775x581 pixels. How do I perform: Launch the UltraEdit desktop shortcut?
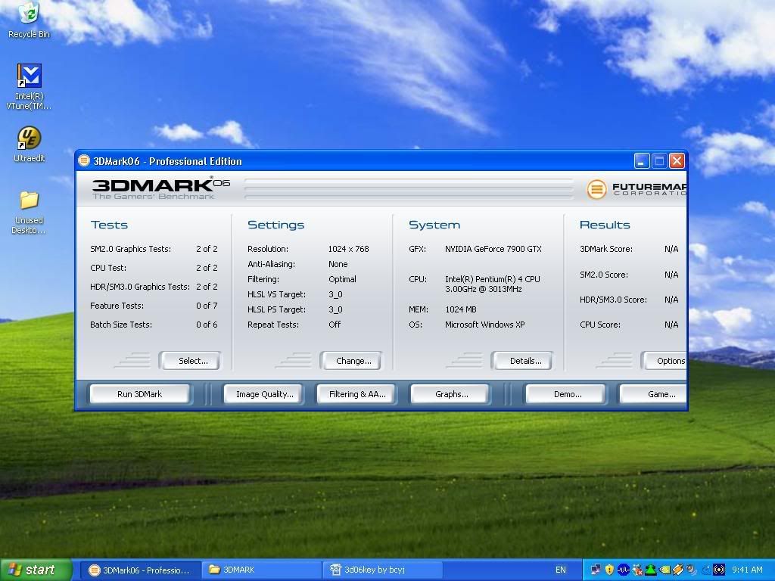point(29,138)
